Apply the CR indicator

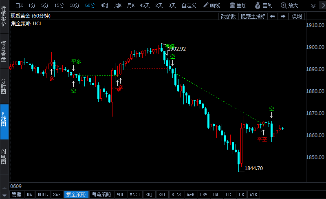(x=241, y=195)
